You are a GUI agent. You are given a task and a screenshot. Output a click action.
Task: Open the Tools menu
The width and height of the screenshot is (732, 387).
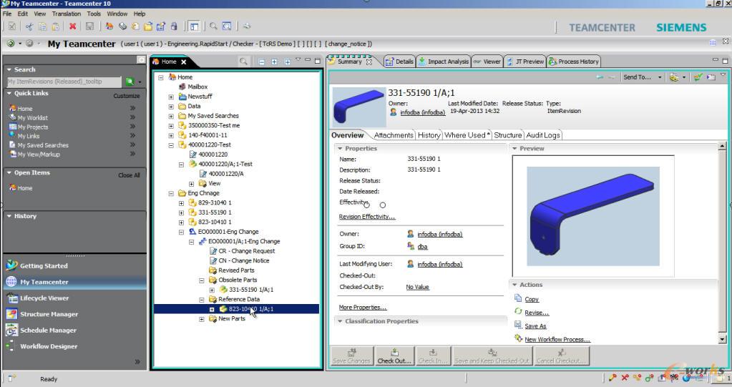pyautogui.click(x=94, y=14)
